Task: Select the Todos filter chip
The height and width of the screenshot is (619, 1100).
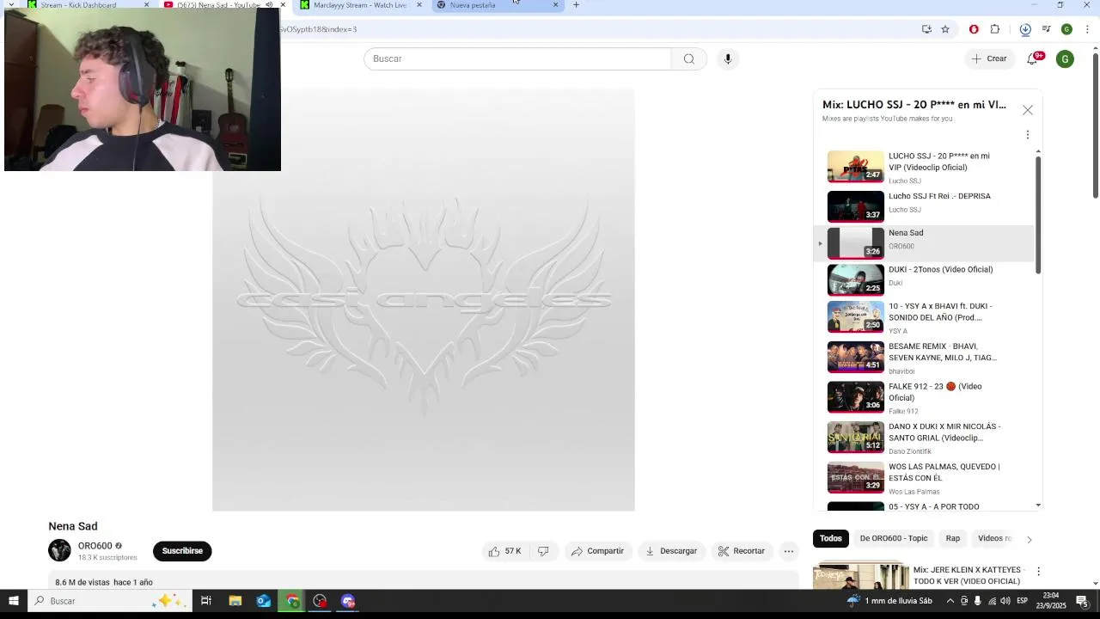Action: [x=830, y=538]
